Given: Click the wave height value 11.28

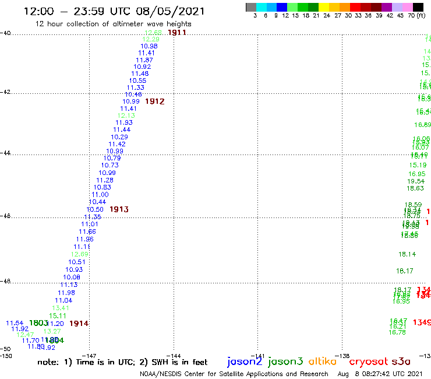Looking at the screenshot, I should (x=105, y=181).
